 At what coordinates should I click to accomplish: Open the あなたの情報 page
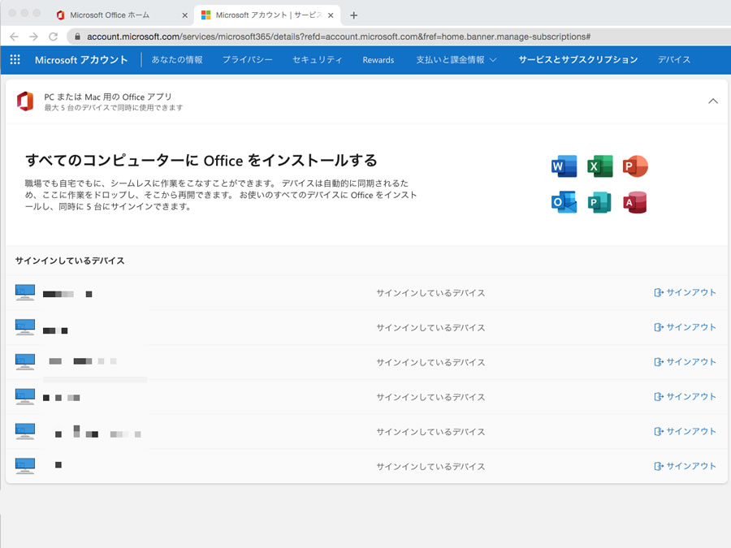point(177,59)
